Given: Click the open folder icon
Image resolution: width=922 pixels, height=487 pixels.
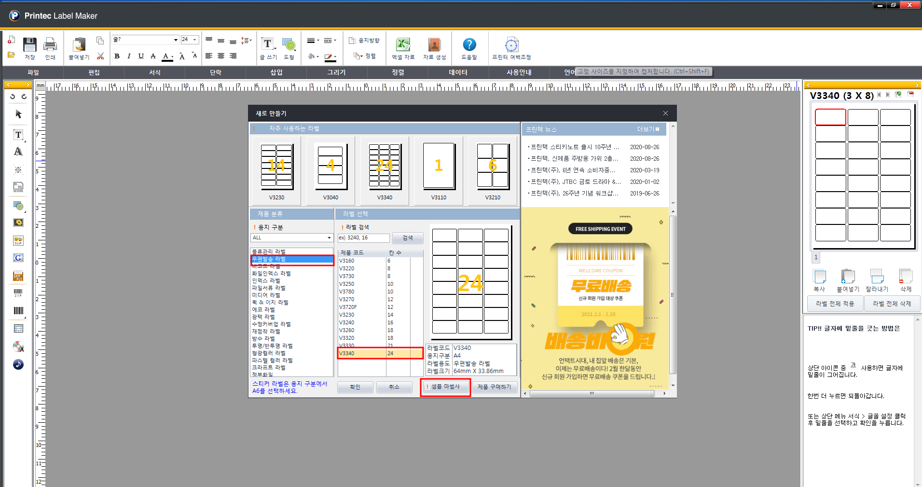Looking at the screenshot, I should click(11, 55).
